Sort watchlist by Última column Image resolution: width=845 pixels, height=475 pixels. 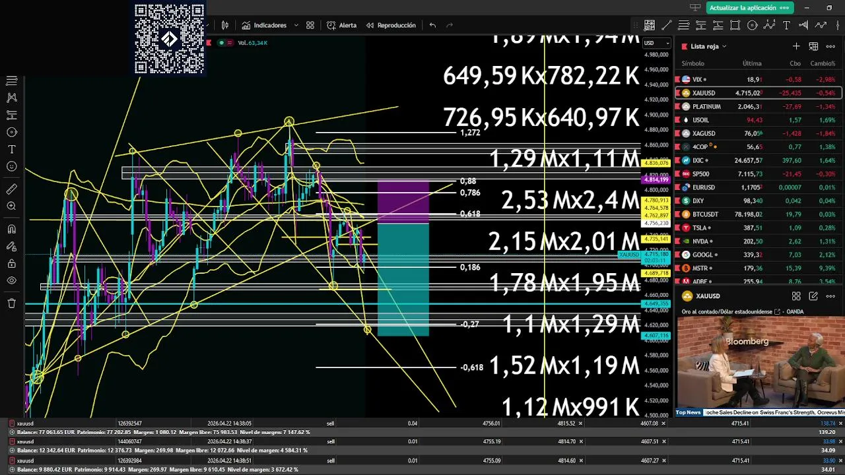tap(752, 63)
